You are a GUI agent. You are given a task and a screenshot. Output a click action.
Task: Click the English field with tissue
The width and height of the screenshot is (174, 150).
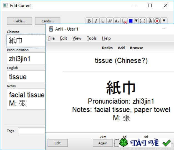pyautogui.click(x=26, y=77)
